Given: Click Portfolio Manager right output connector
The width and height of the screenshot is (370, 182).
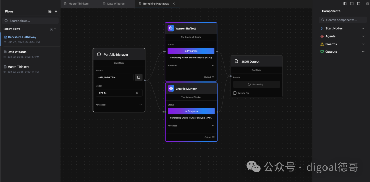Looking at the screenshot, I should [145, 80].
